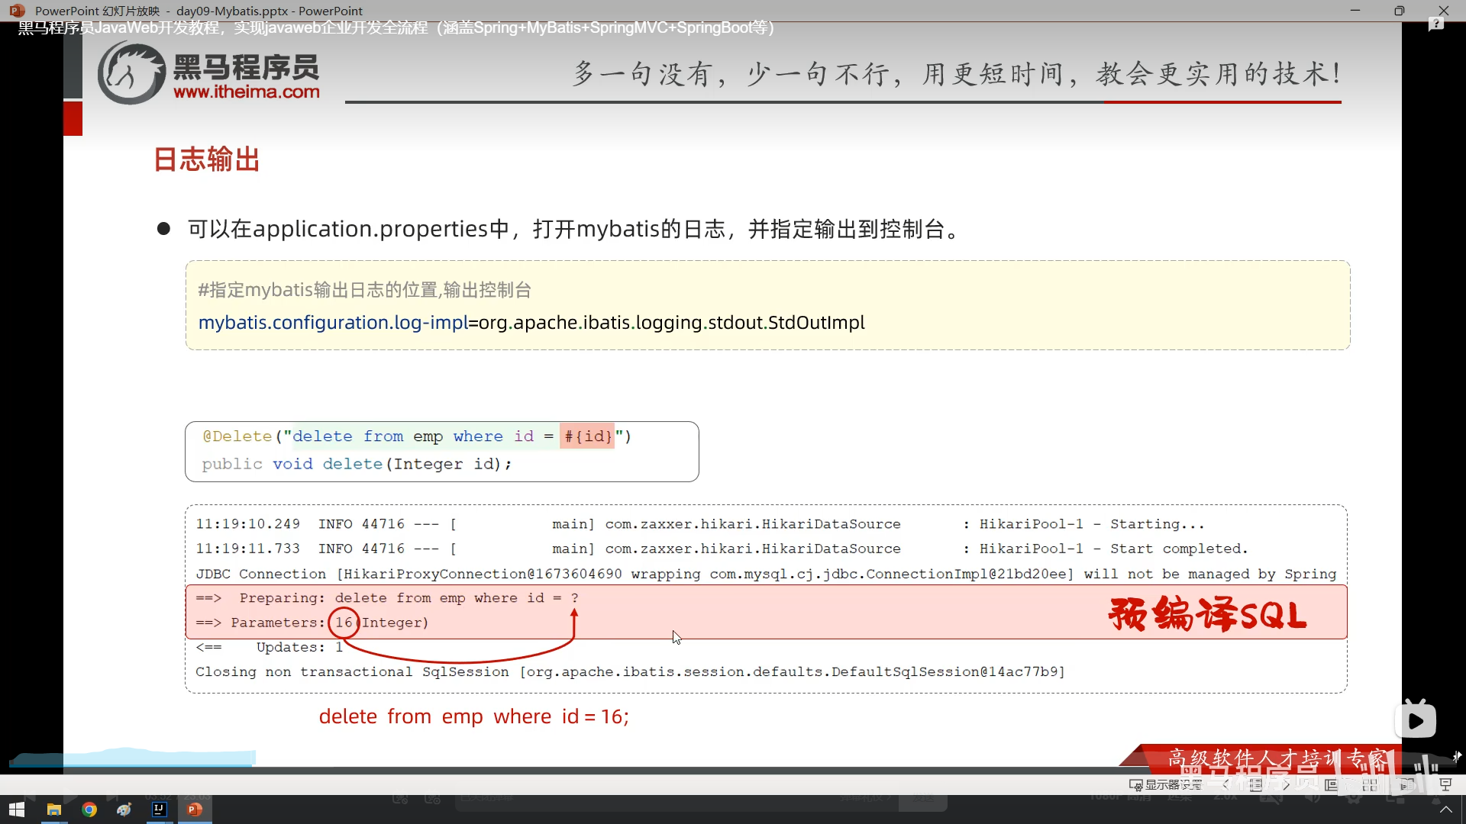Open the Paint app in the taskbar
Viewport: 1466px width, 824px height.
[x=124, y=810]
